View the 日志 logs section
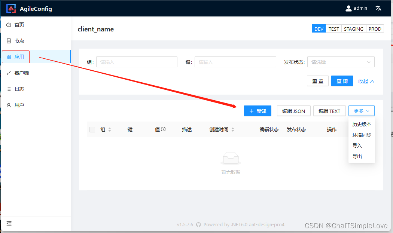This screenshot has width=393, height=233. point(19,89)
